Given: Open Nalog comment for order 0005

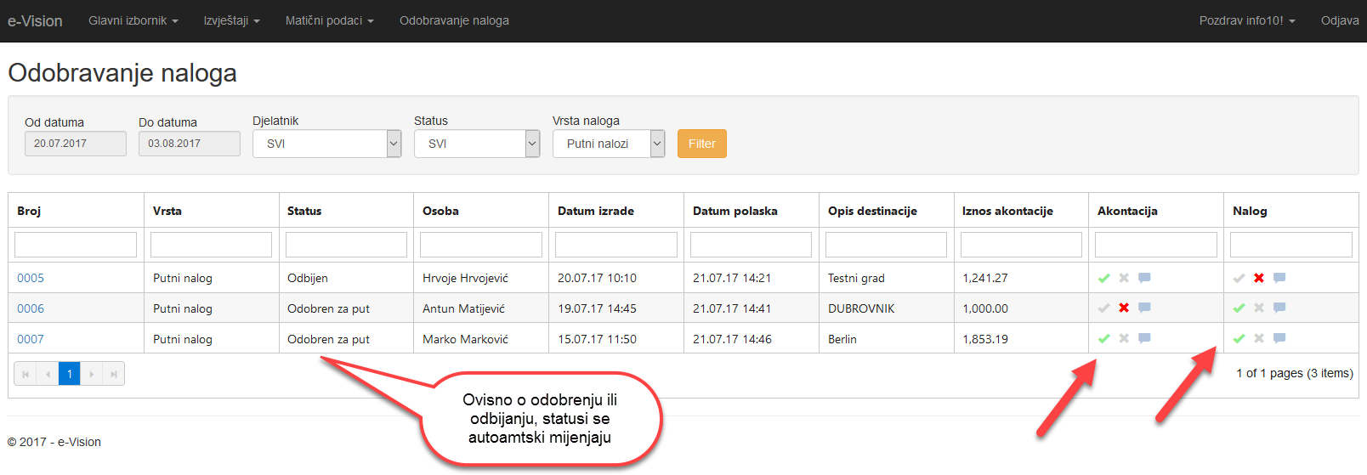Looking at the screenshot, I should tap(1279, 278).
